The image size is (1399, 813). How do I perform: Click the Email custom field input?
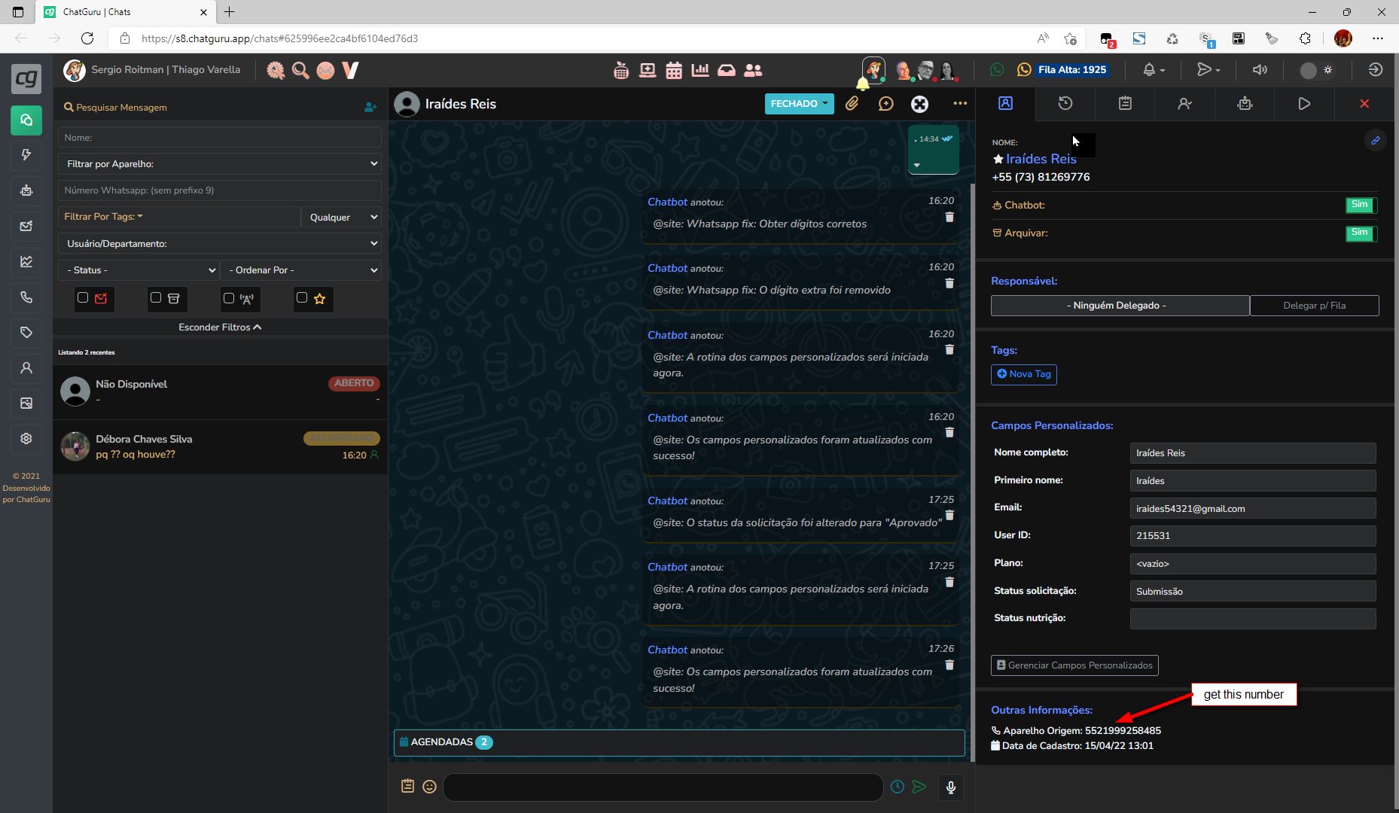point(1253,509)
